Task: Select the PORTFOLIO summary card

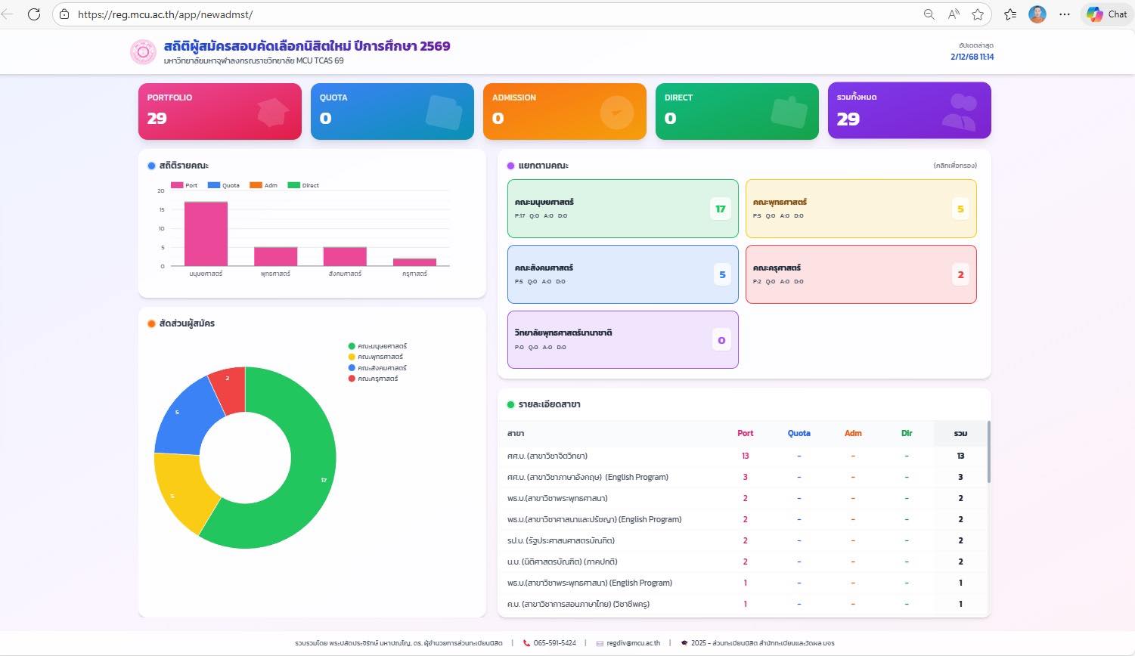Action: click(219, 111)
